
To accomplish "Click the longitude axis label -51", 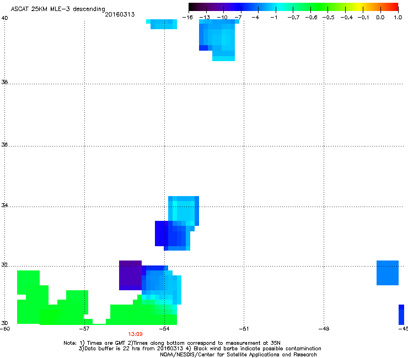I will tap(244, 329).
